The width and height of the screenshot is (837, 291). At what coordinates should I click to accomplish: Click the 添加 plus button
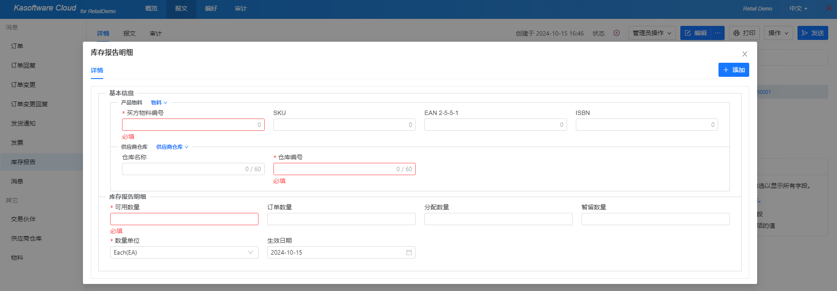coord(733,70)
